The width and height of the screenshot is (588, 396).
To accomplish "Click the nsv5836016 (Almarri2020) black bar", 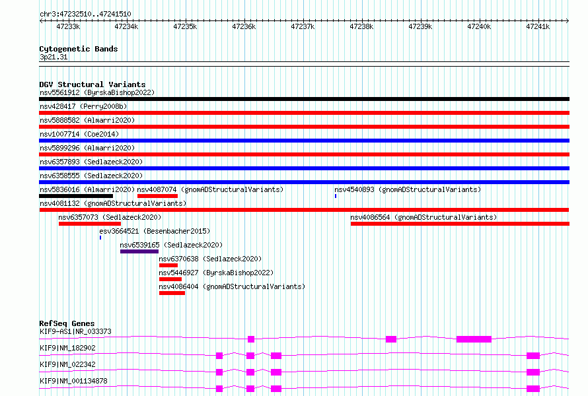I will coord(76,196).
